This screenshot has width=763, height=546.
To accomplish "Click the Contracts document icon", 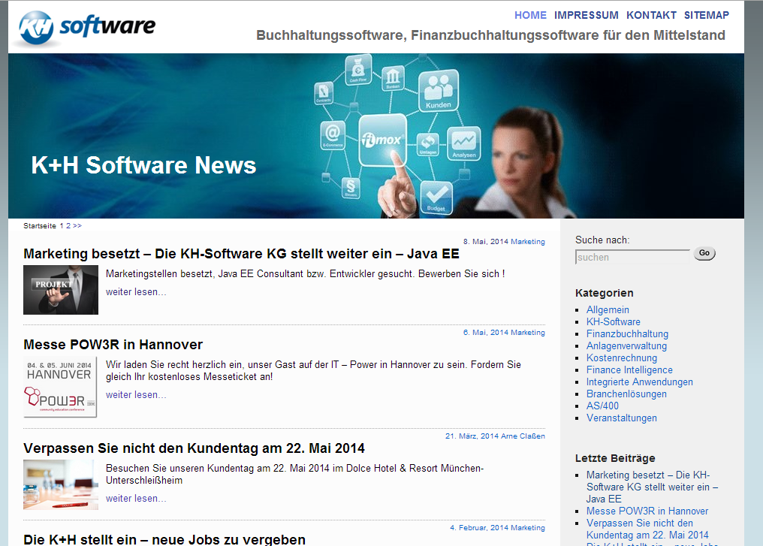I will pyautogui.click(x=324, y=93).
